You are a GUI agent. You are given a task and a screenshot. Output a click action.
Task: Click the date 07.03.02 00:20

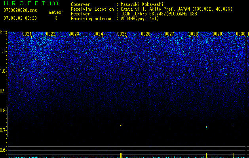click(20, 18)
